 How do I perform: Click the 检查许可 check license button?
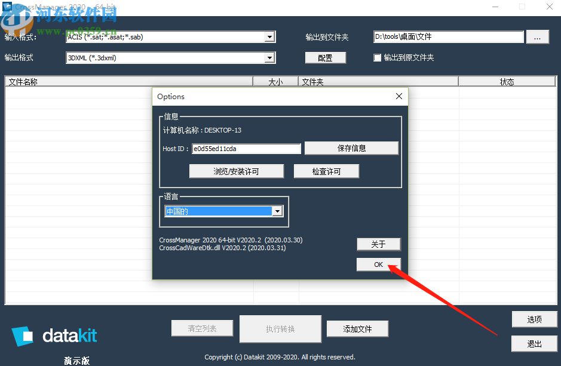(x=326, y=171)
